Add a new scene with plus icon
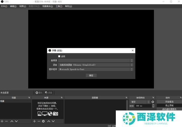 coord(2,121)
